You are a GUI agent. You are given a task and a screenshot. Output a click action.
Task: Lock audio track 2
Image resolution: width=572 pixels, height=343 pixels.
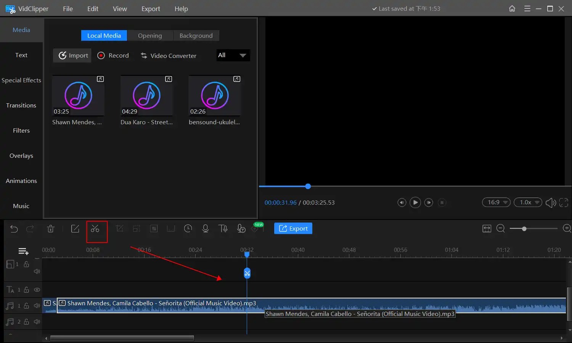click(26, 322)
